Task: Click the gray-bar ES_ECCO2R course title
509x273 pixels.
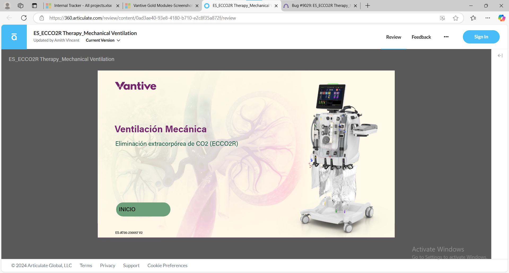Action: (62, 59)
